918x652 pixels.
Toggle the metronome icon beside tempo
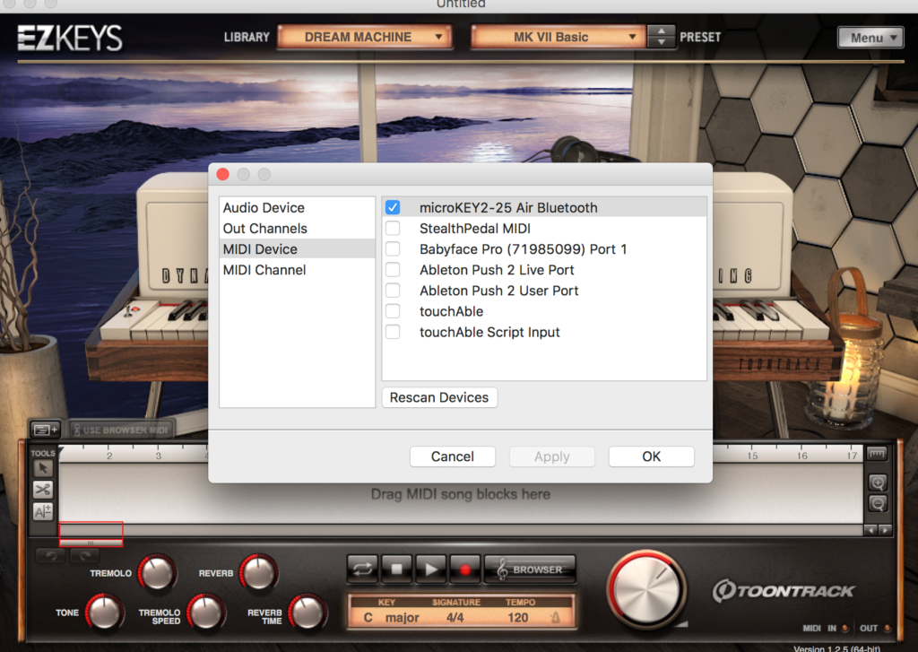point(555,618)
